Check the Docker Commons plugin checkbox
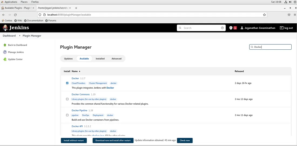297x146 pixels. (67, 99)
